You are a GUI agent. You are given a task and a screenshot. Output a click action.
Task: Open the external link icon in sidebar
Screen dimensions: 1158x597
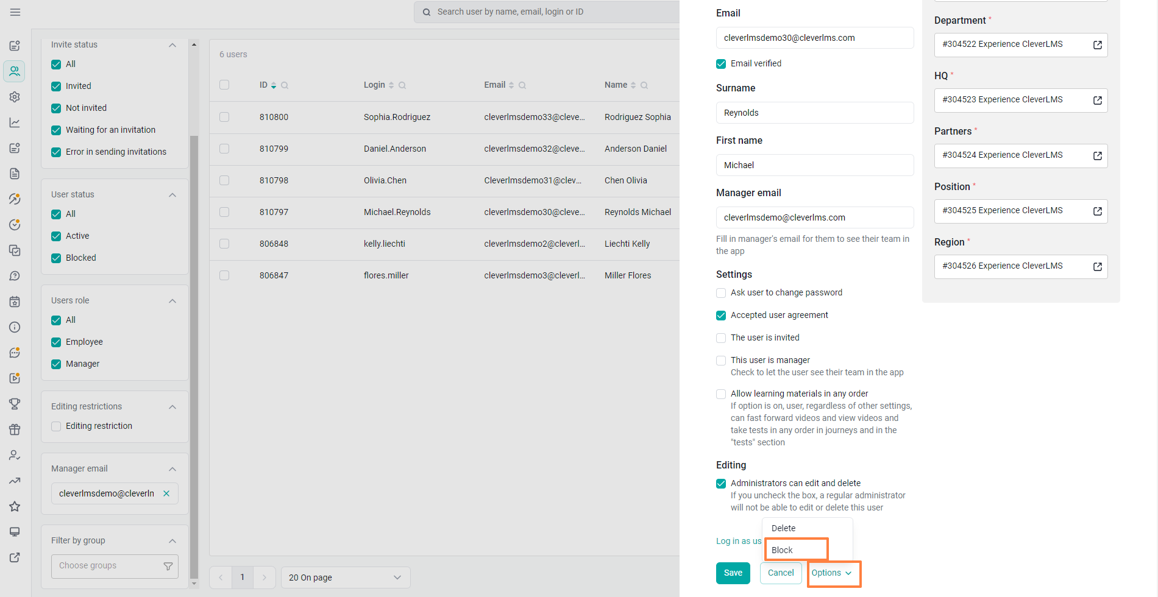[15, 557]
